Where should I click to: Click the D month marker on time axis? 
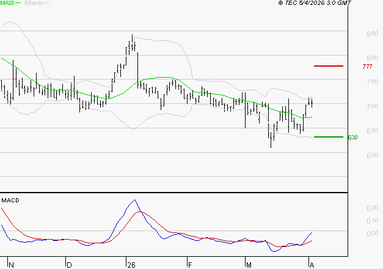click(69, 265)
